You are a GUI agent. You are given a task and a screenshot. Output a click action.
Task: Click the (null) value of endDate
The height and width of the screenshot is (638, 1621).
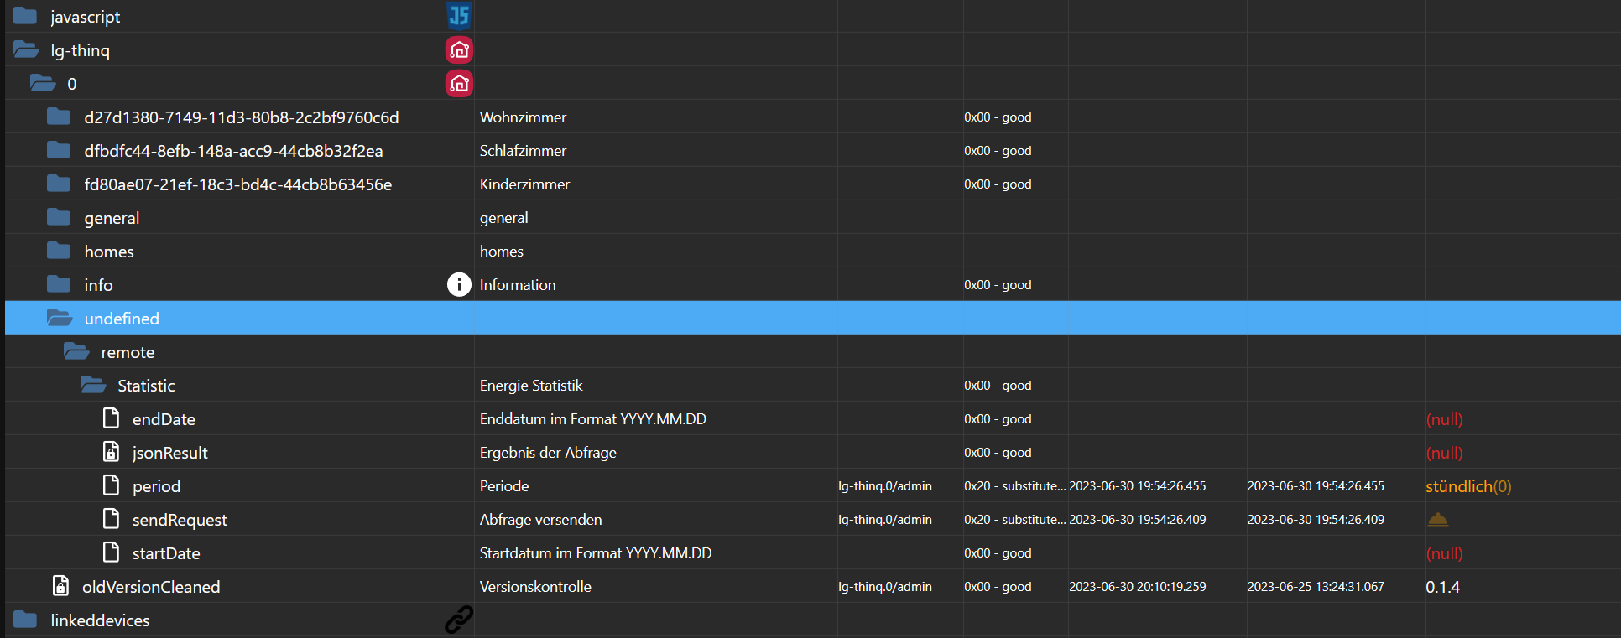coord(1444,419)
